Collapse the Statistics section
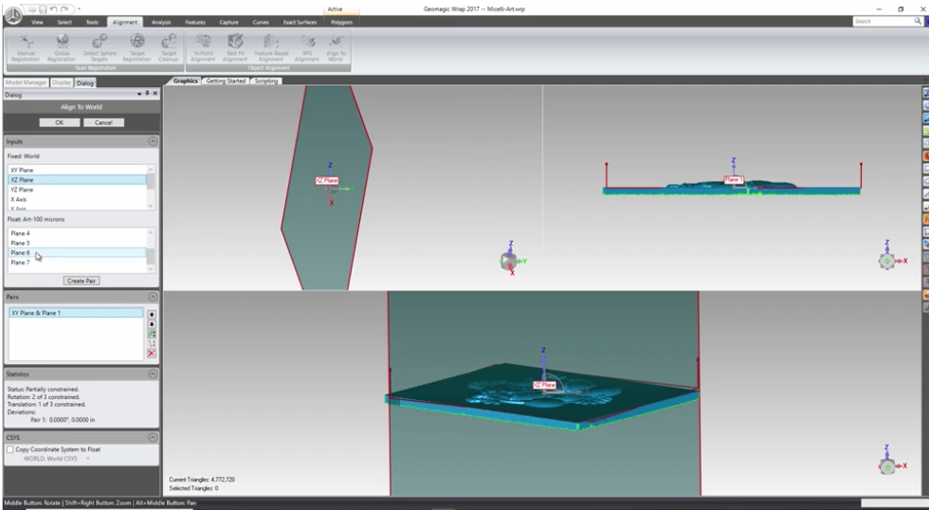This screenshot has width=929, height=510. [x=153, y=374]
